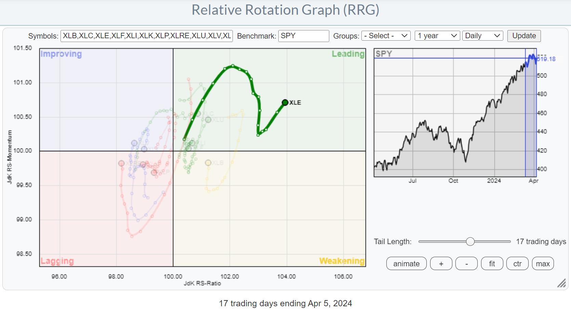
Task: Click the faded XLP marker in Lagging quadrant
Action: point(154,172)
